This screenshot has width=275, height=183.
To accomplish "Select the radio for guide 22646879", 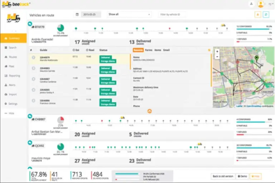I will [x=33, y=58].
